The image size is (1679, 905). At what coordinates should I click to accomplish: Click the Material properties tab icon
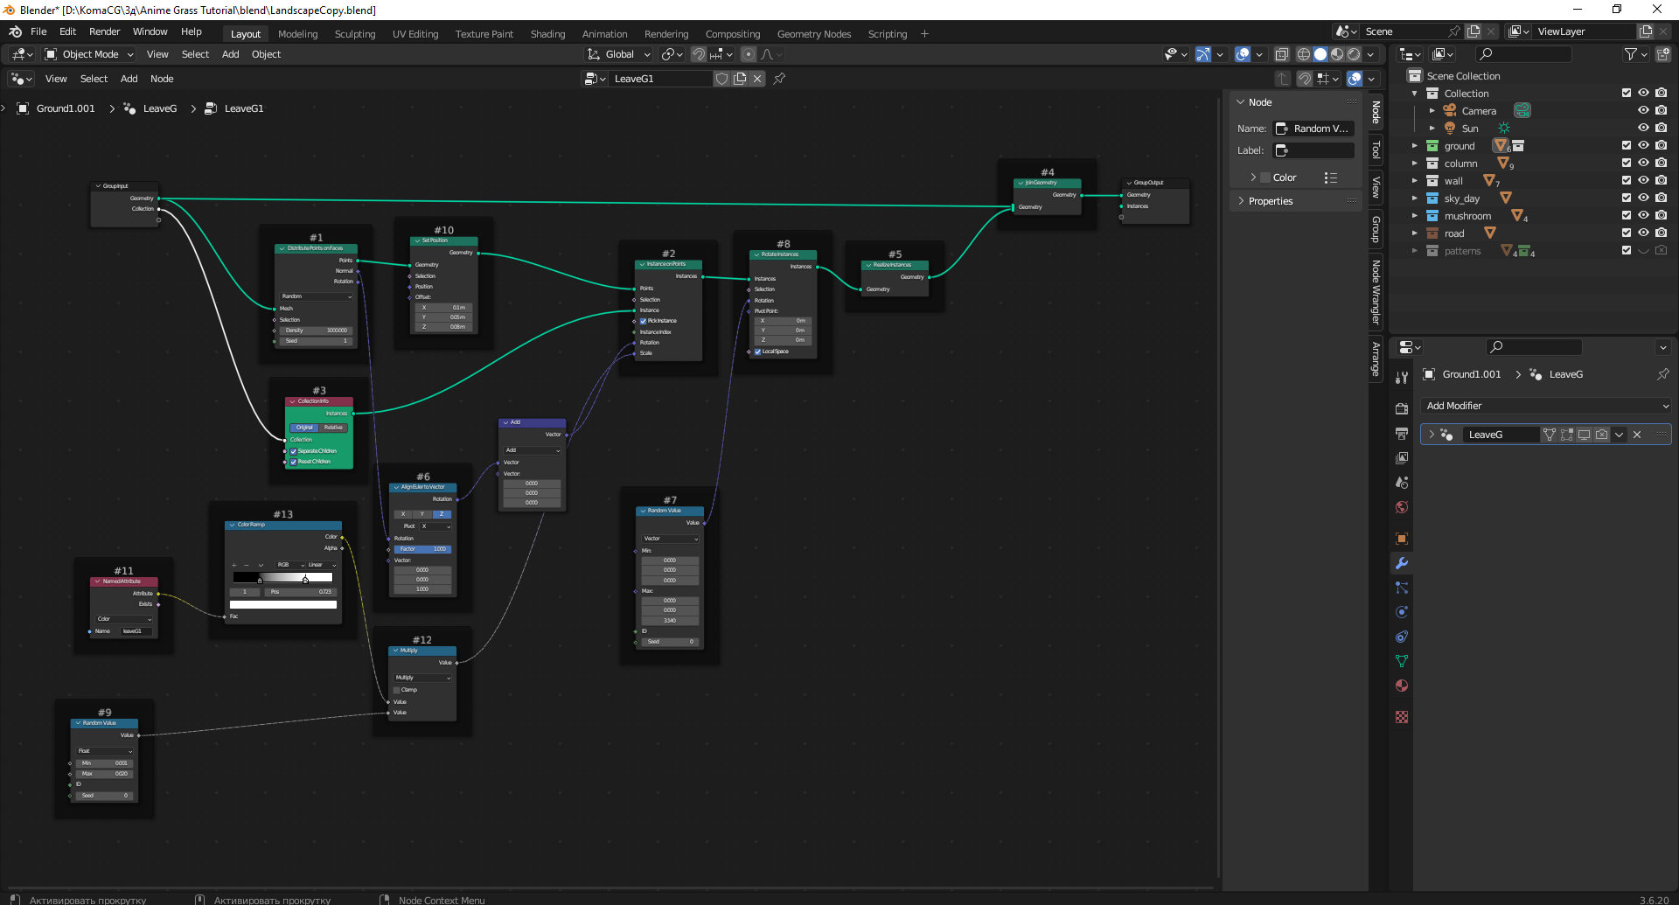[1402, 686]
